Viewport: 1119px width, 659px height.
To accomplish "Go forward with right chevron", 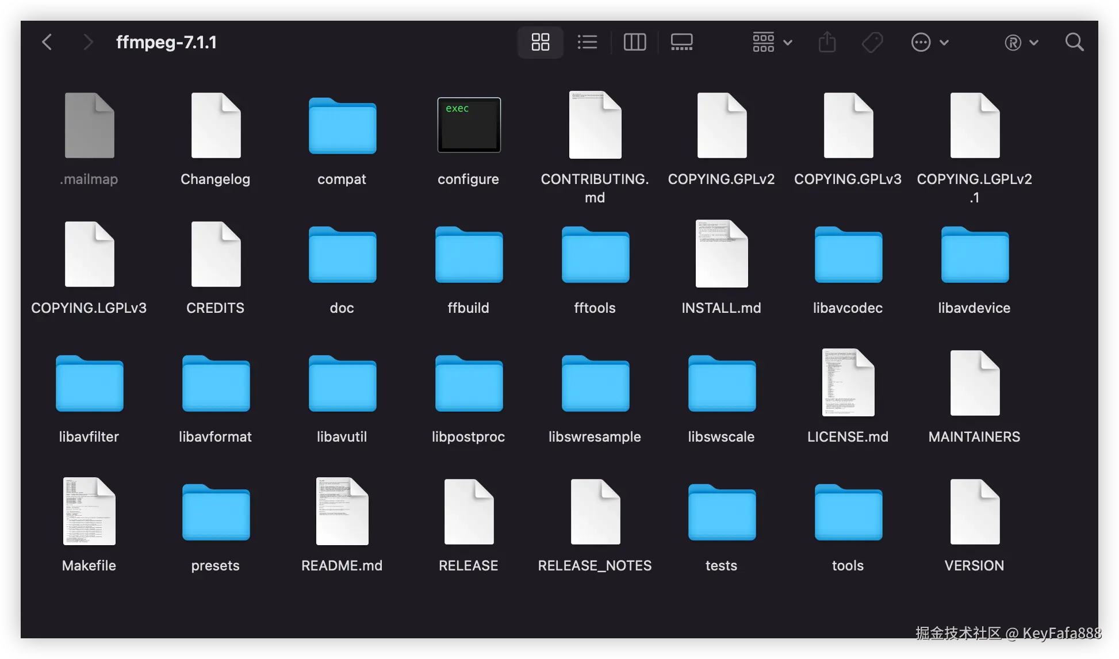I will pyautogui.click(x=87, y=42).
